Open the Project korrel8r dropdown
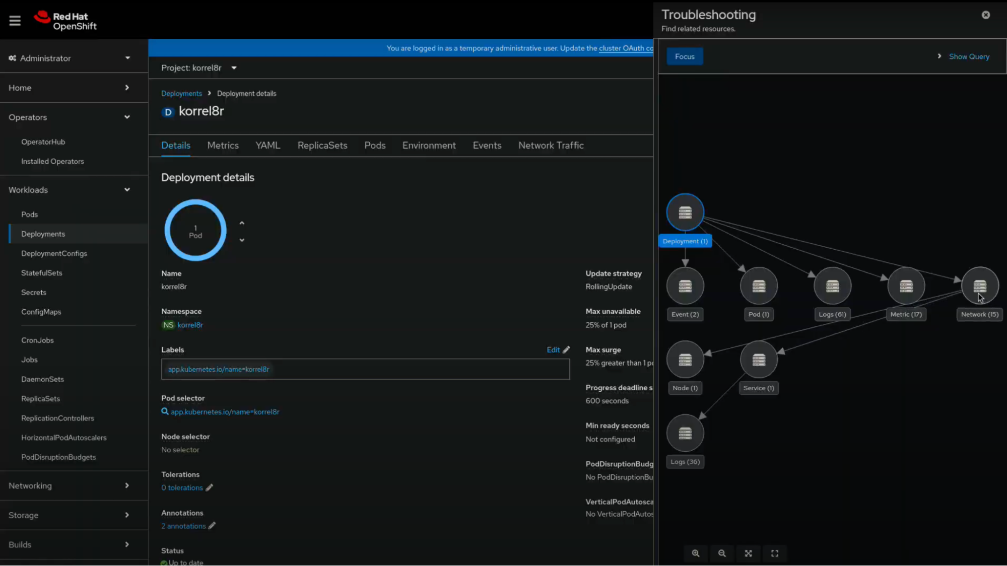1007x566 pixels. point(199,68)
